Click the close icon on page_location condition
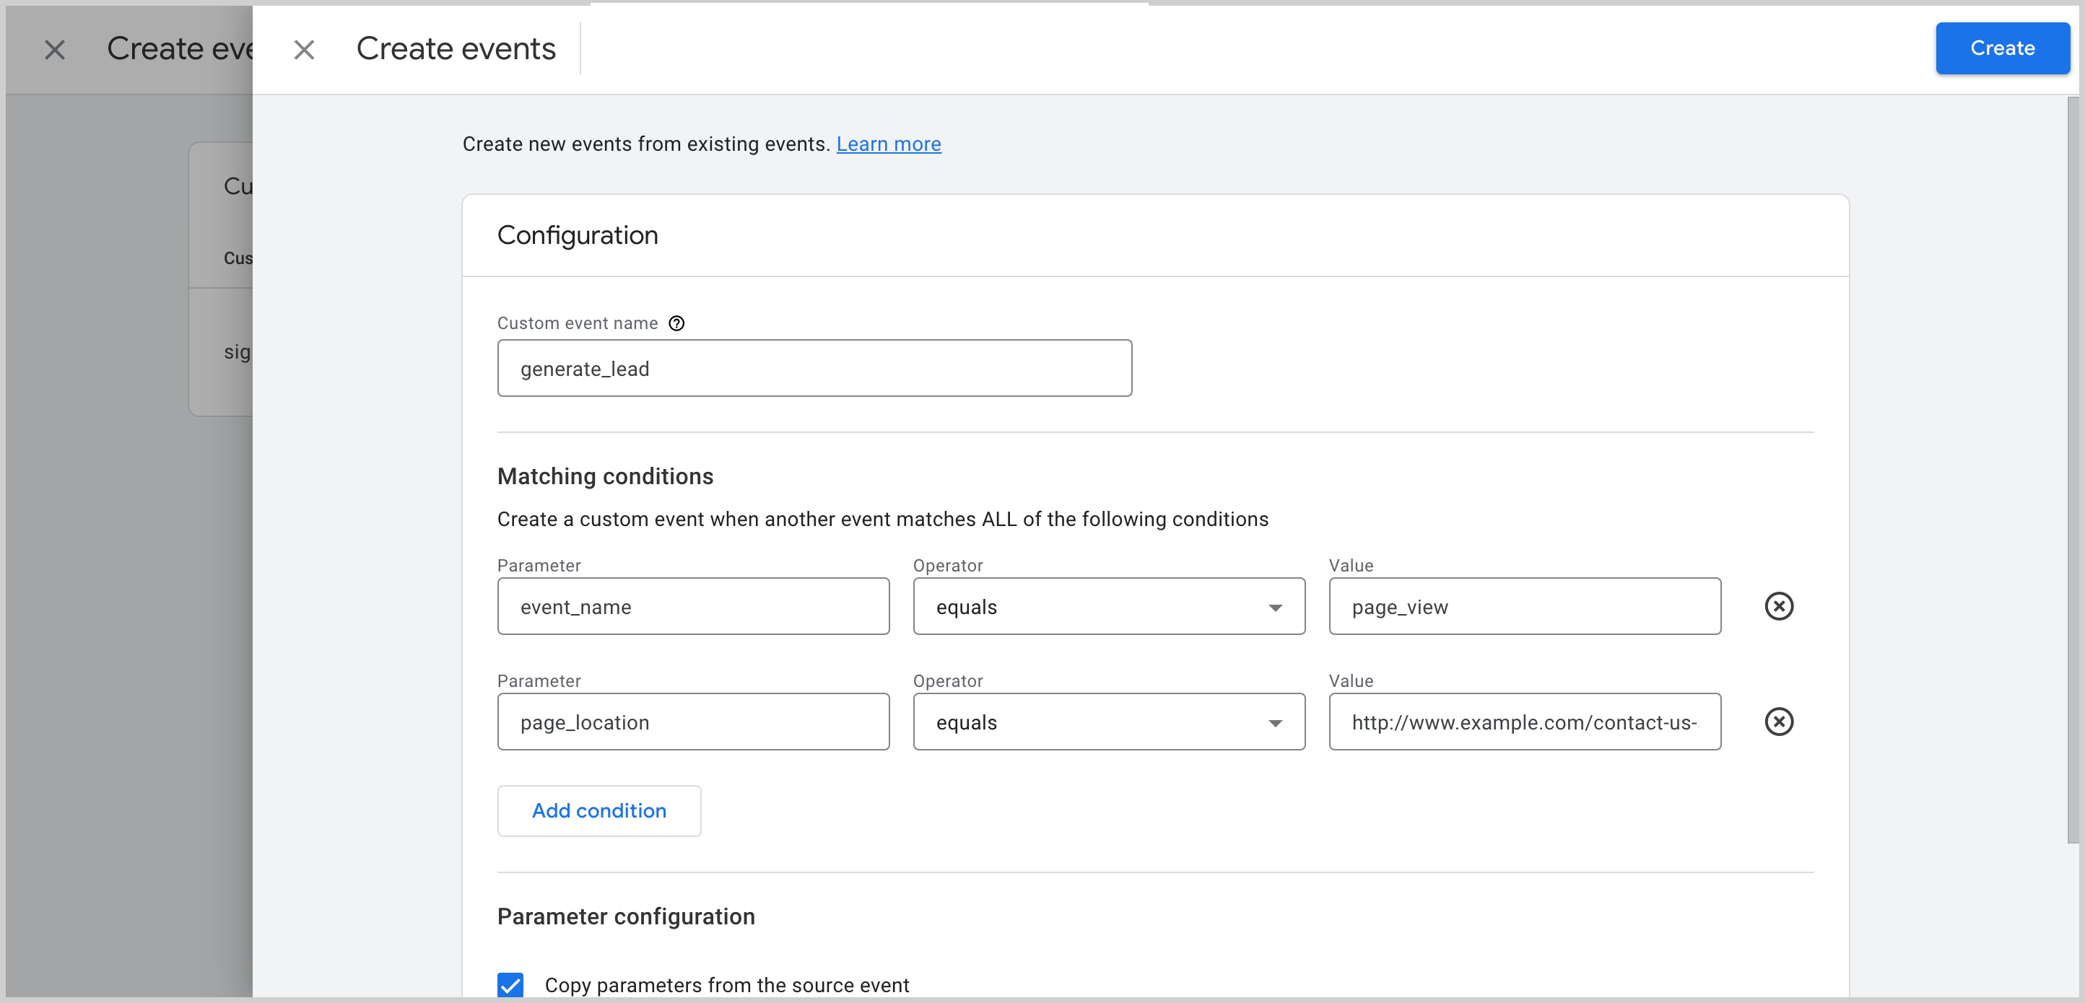This screenshot has height=1003, width=2085. pyautogui.click(x=1779, y=720)
